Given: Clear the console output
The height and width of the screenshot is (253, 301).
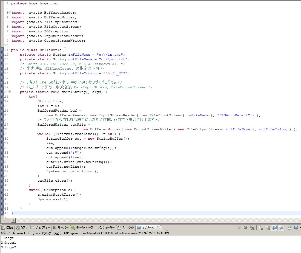Looking at the screenshot, I should (261, 228).
